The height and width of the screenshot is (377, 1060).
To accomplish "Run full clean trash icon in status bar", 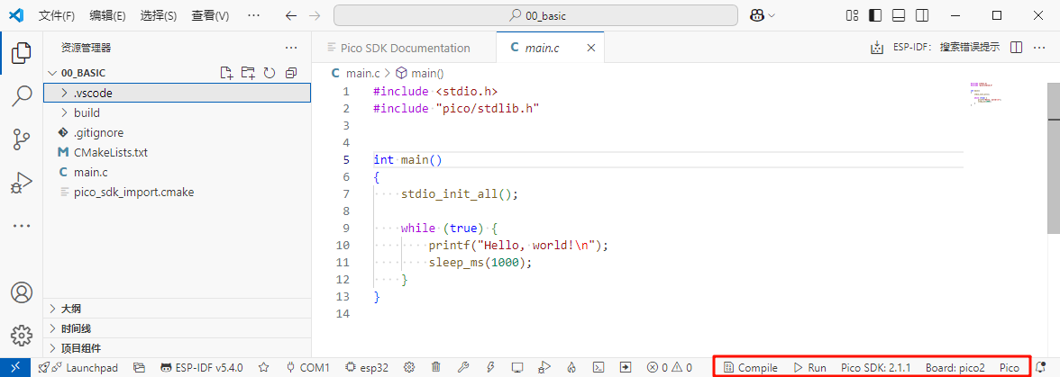I will coord(436,368).
